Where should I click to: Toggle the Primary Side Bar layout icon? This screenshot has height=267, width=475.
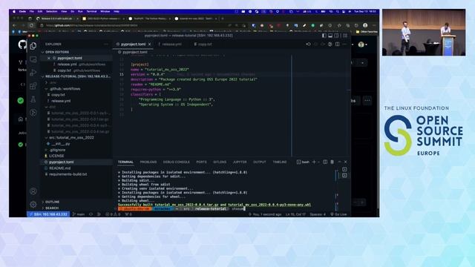[324, 36]
